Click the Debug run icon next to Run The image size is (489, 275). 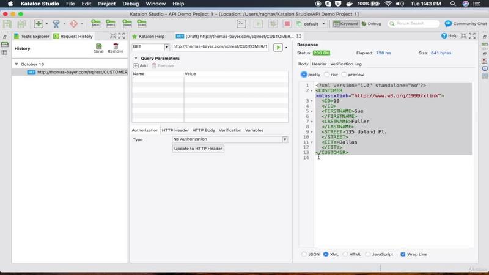click(x=273, y=24)
